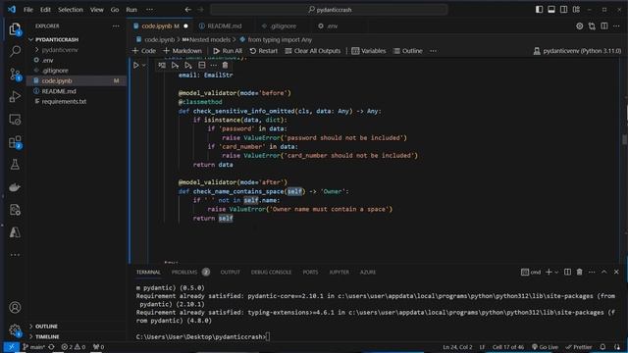The image size is (628, 353).
Task: Open the Testing flask view
Action: pos(15,165)
